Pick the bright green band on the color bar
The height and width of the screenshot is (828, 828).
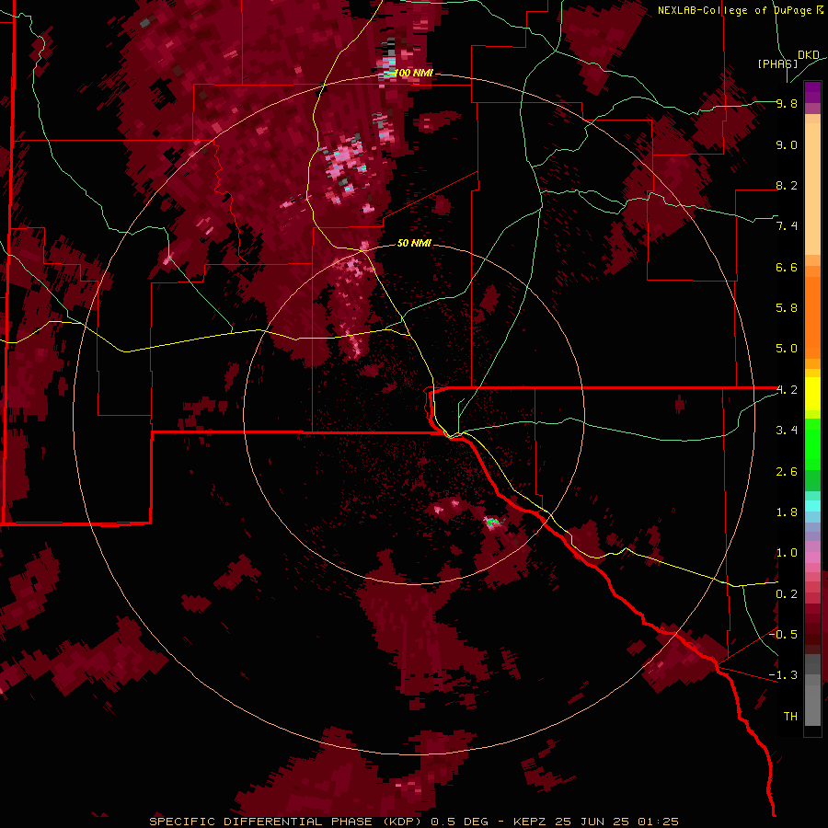pyautogui.click(x=812, y=443)
